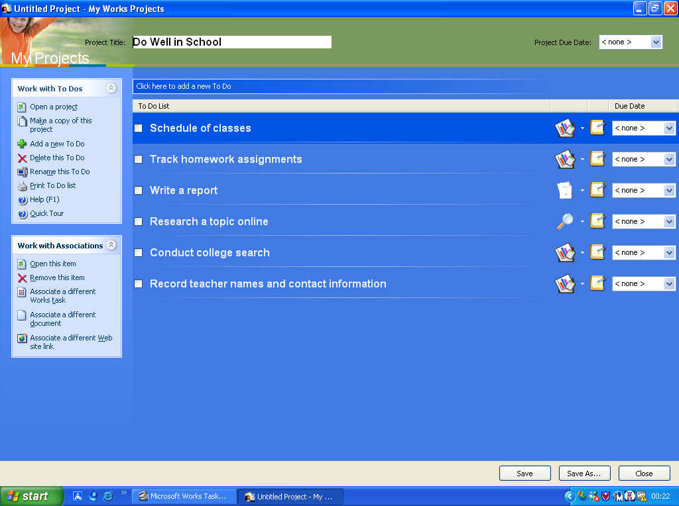Open the notes icon for Conduct college search
The width and height of the screenshot is (679, 506).
pyautogui.click(x=598, y=252)
